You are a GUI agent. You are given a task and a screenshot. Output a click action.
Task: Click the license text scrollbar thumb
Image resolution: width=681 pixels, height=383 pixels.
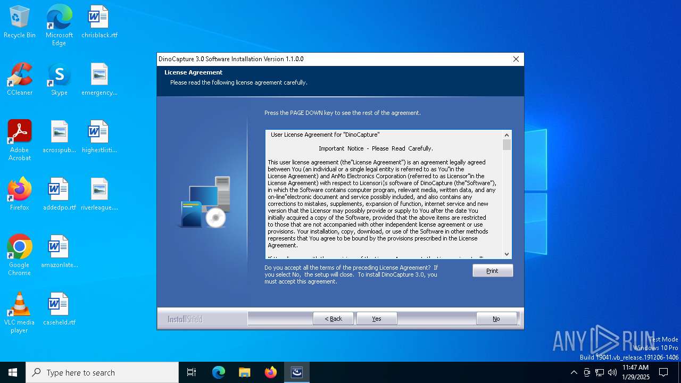(x=506, y=145)
